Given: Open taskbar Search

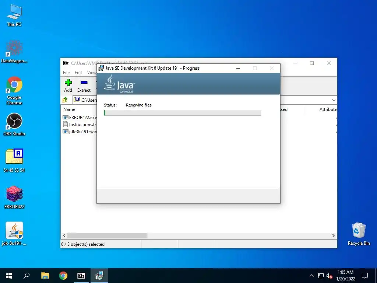Looking at the screenshot, I should coord(27,276).
